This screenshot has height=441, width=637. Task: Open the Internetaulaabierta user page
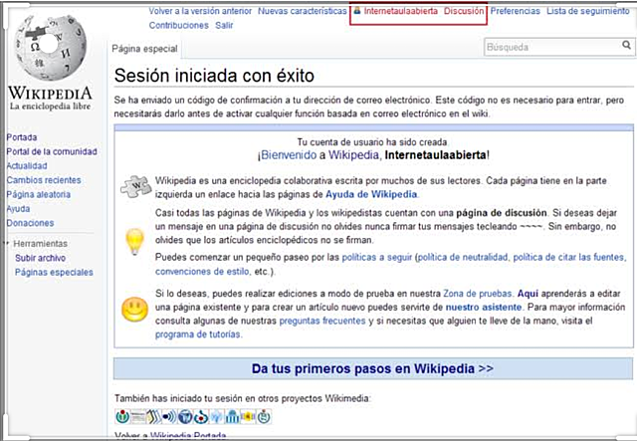tap(400, 11)
